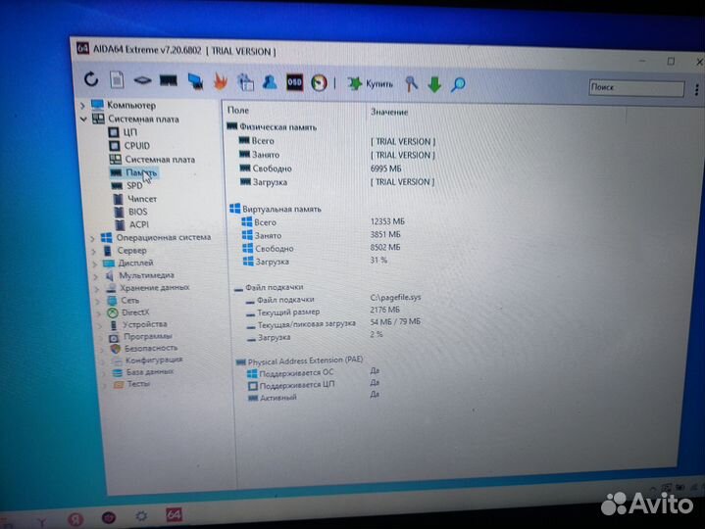
Task: Expand the Мультимедиа node
Action: click(95, 276)
